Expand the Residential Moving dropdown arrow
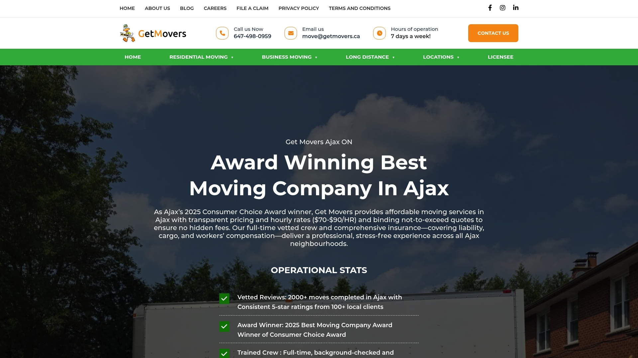The height and width of the screenshot is (358, 638). tap(232, 57)
